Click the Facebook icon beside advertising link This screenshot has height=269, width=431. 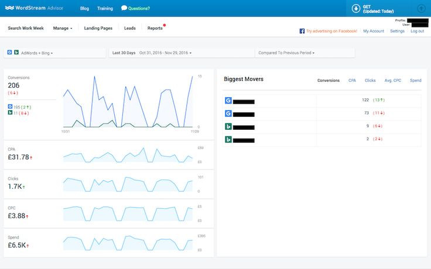[302, 31]
